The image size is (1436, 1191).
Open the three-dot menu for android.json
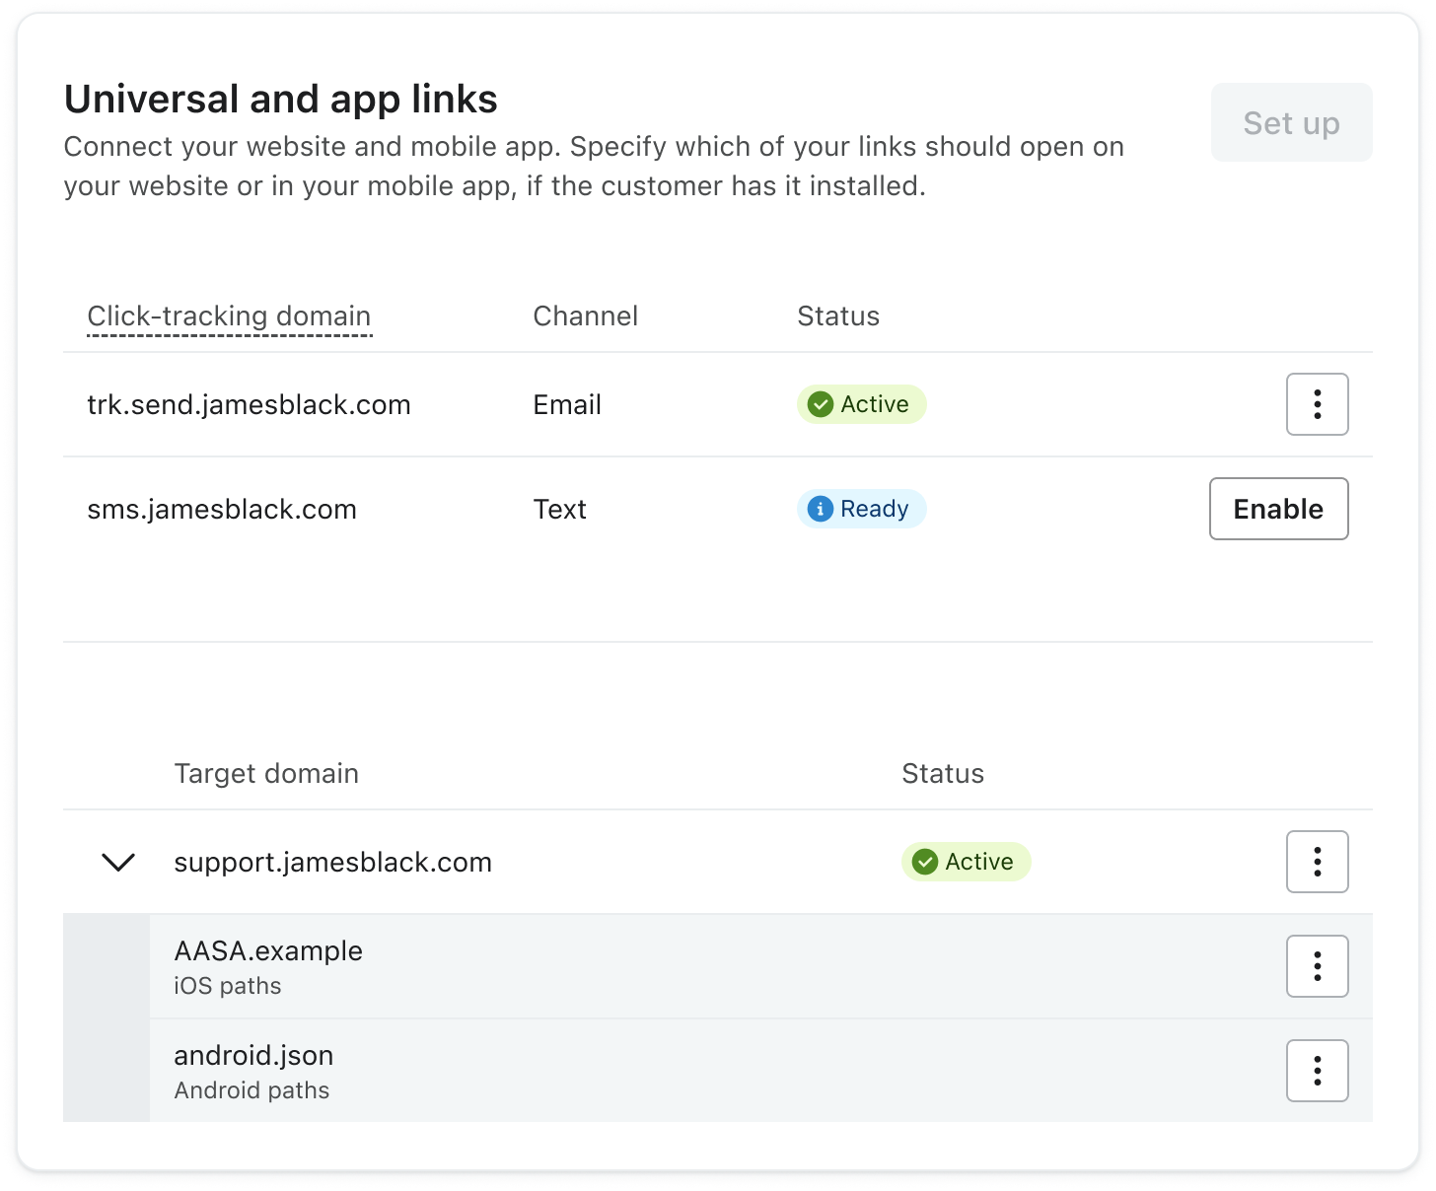point(1317,1071)
